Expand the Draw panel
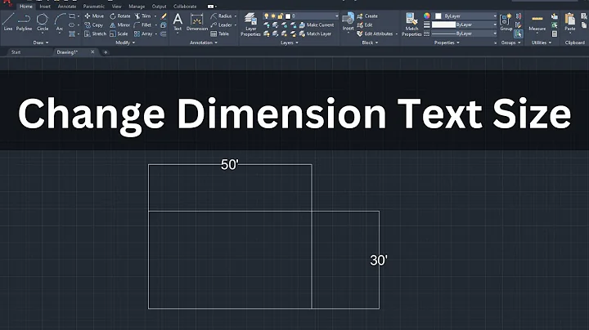589x330 pixels. (41, 42)
